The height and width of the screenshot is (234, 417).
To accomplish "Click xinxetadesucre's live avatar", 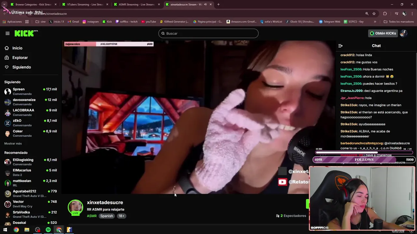I will tap(75, 207).
